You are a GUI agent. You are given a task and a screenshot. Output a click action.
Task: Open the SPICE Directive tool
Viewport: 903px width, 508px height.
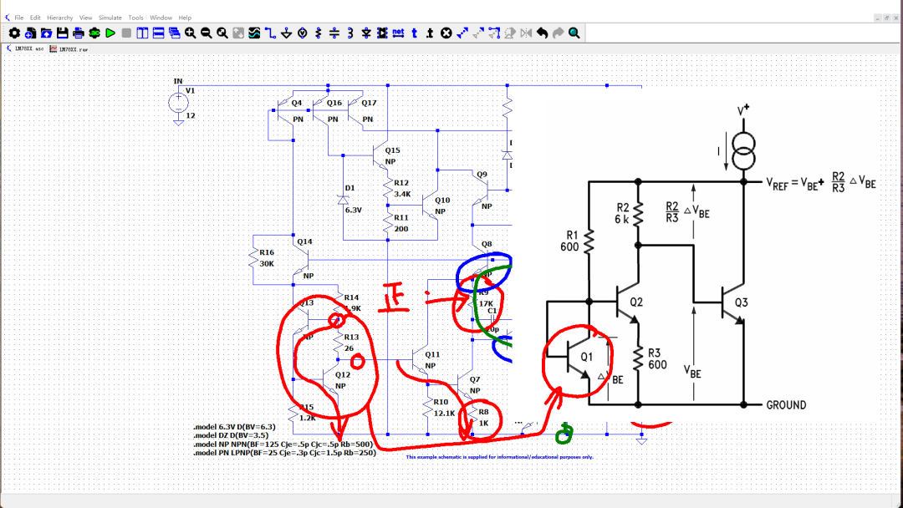[x=429, y=33]
